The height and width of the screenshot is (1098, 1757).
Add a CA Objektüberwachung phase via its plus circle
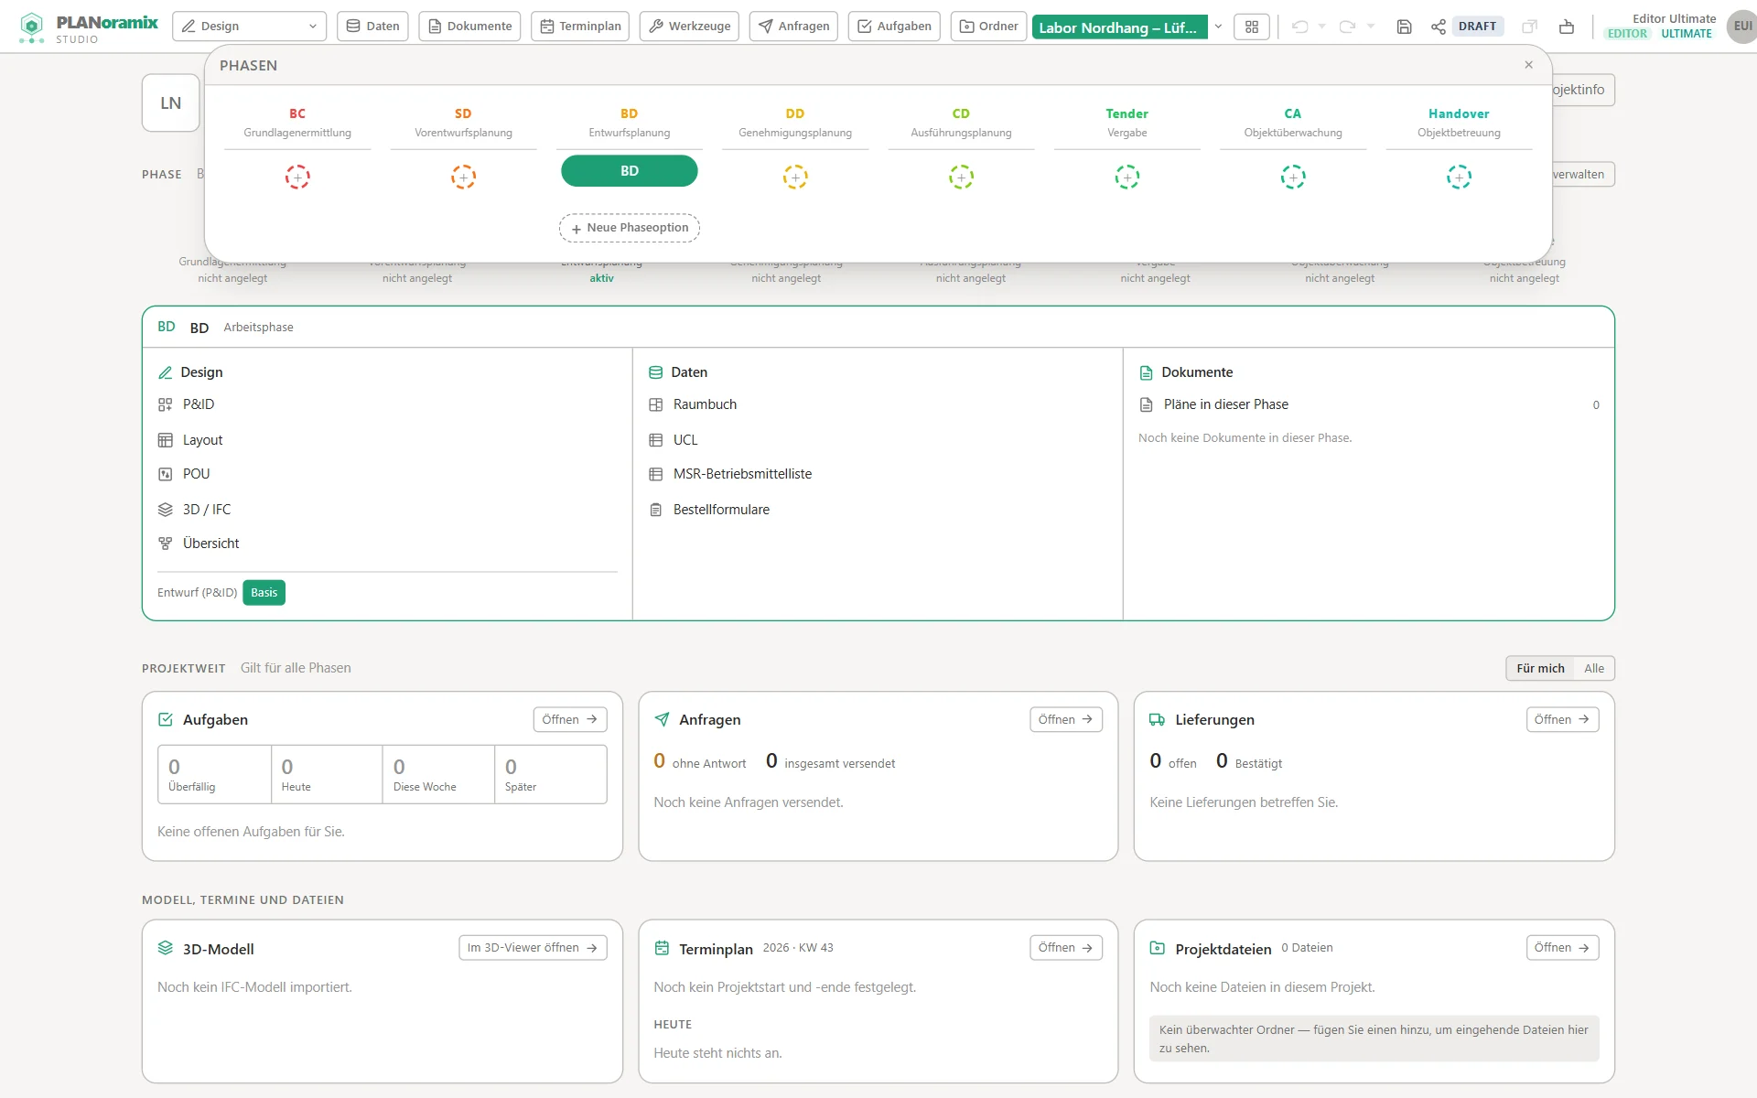click(1293, 177)
